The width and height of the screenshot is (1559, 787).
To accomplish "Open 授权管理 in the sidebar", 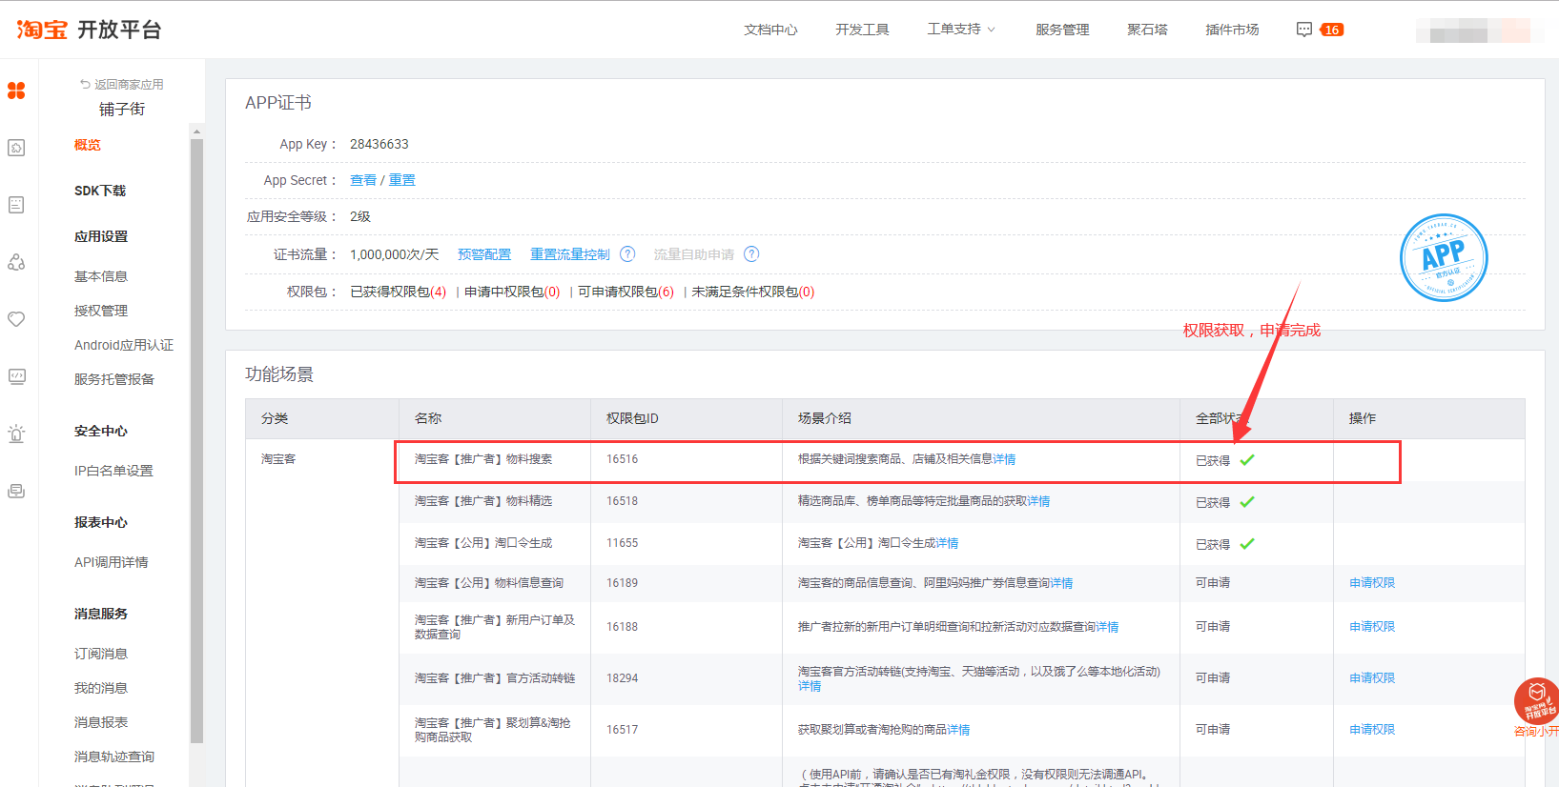I will click(101, 311).
